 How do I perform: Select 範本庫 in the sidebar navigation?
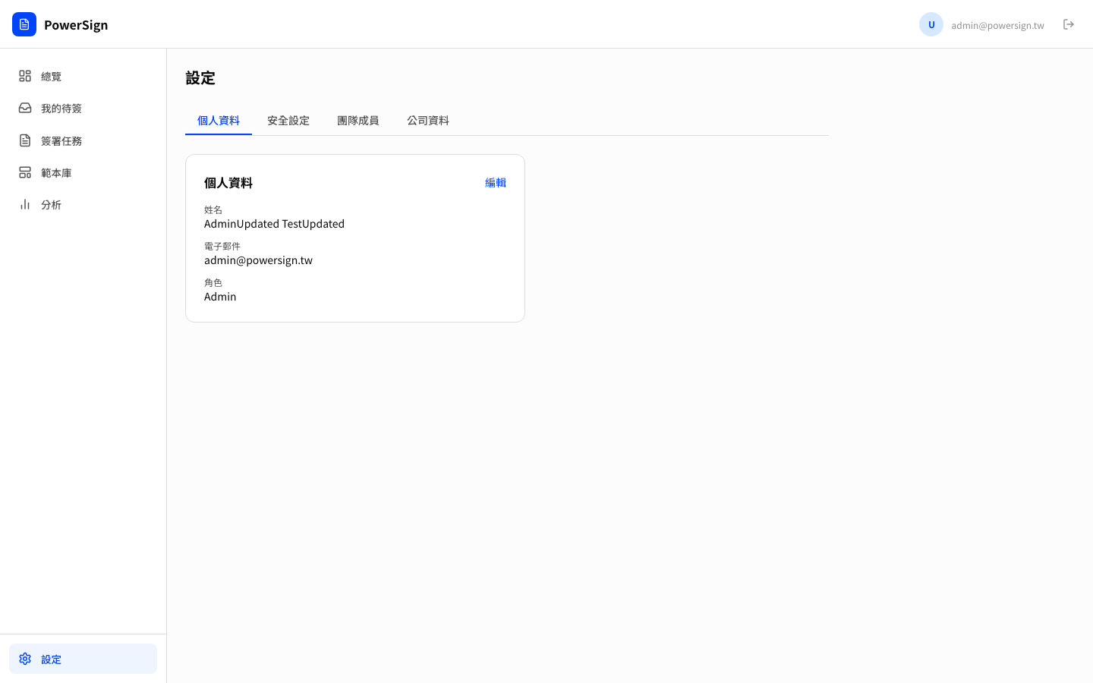pyautogui.click(x=56, y=172)
